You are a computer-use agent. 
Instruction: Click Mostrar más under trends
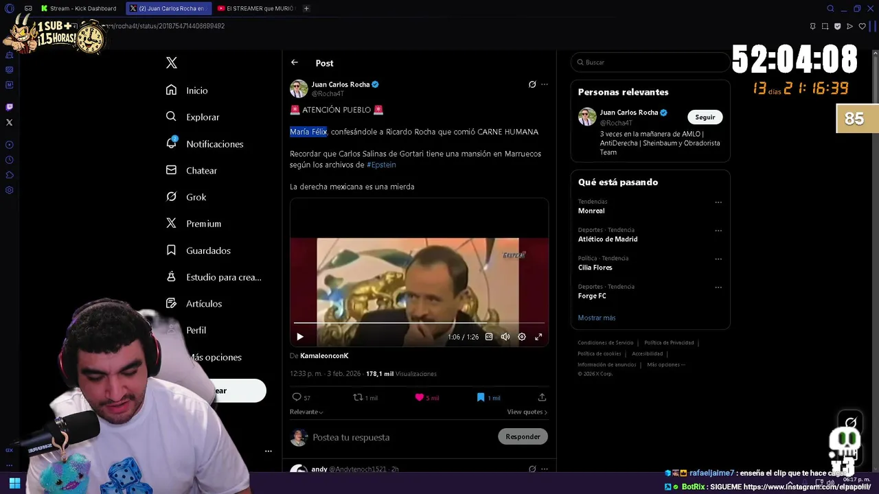coord(597,318)
